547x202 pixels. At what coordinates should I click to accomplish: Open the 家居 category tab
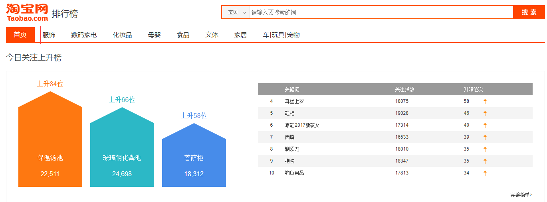click(240, 35)
